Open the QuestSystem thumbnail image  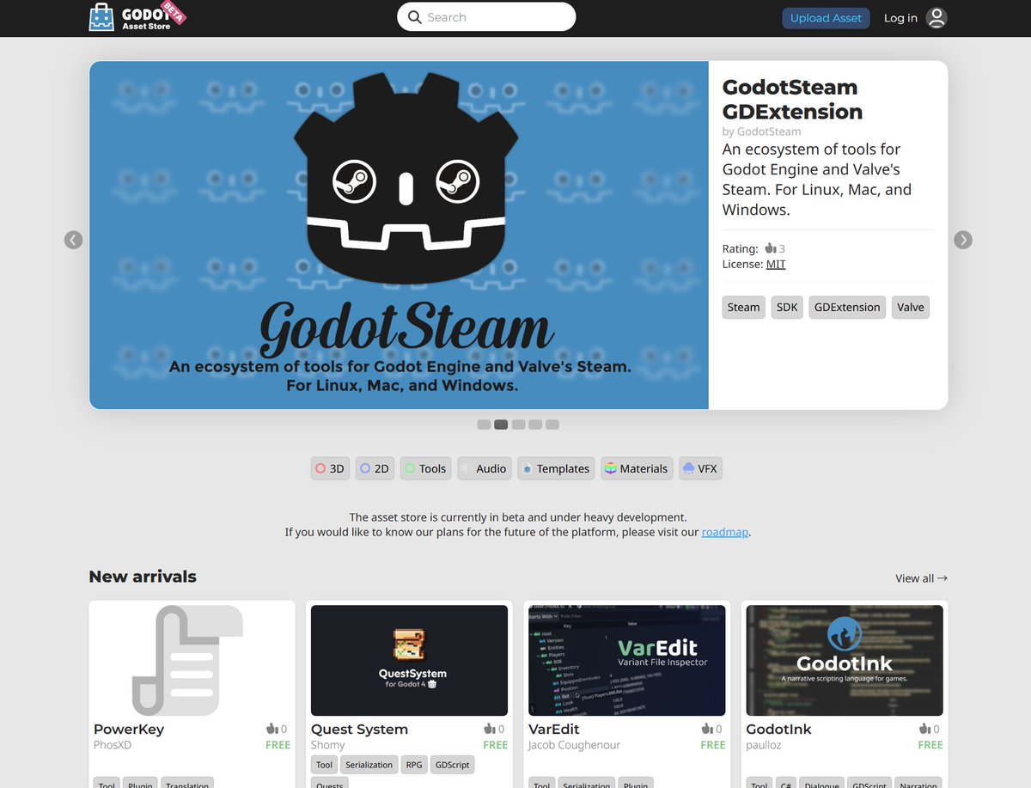coord(409,661)
